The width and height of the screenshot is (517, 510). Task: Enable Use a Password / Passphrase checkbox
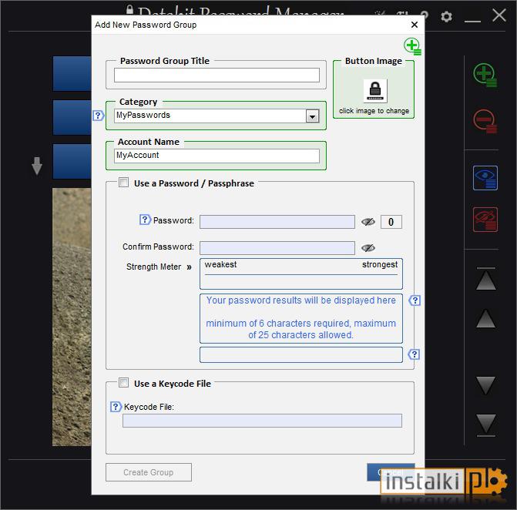coord(123,183)
